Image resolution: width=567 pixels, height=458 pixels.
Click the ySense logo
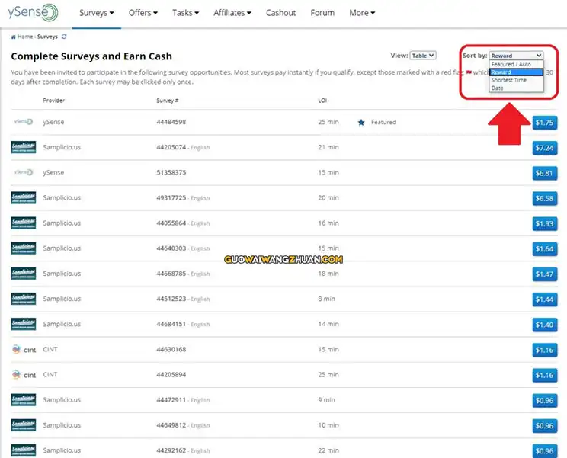tap(33, 12)
